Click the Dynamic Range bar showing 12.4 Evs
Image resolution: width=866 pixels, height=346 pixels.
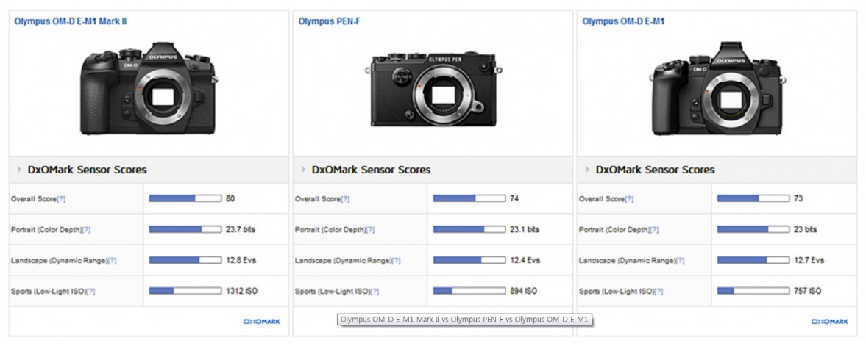click(469, 260)
